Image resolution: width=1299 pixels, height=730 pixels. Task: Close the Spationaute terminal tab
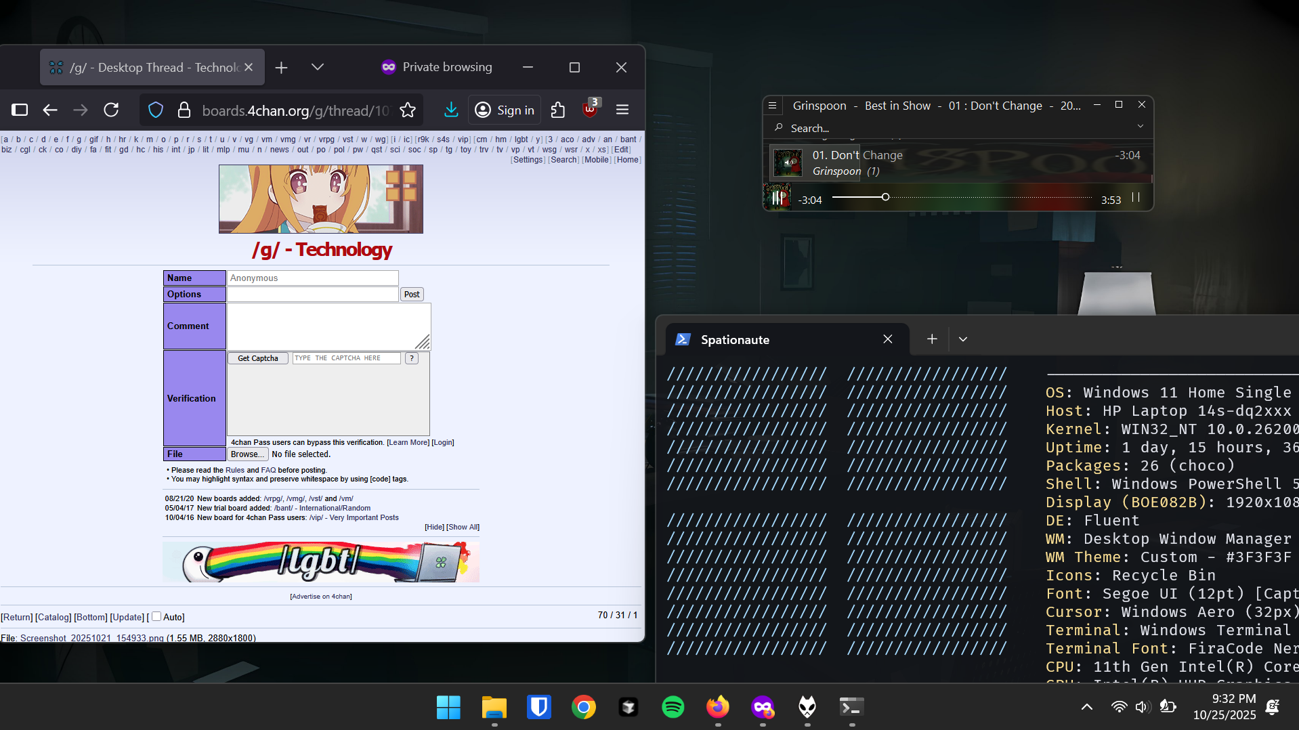[x=888, y=339]
